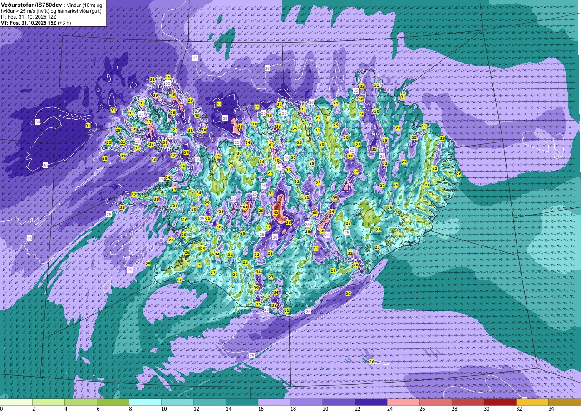581x412 pixels.
Task: Click the legend scale tick label 8
Action: (130, 409)
